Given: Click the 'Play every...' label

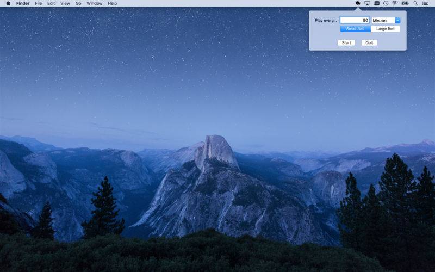Looking at the screenshot, I should coord(326,20).
